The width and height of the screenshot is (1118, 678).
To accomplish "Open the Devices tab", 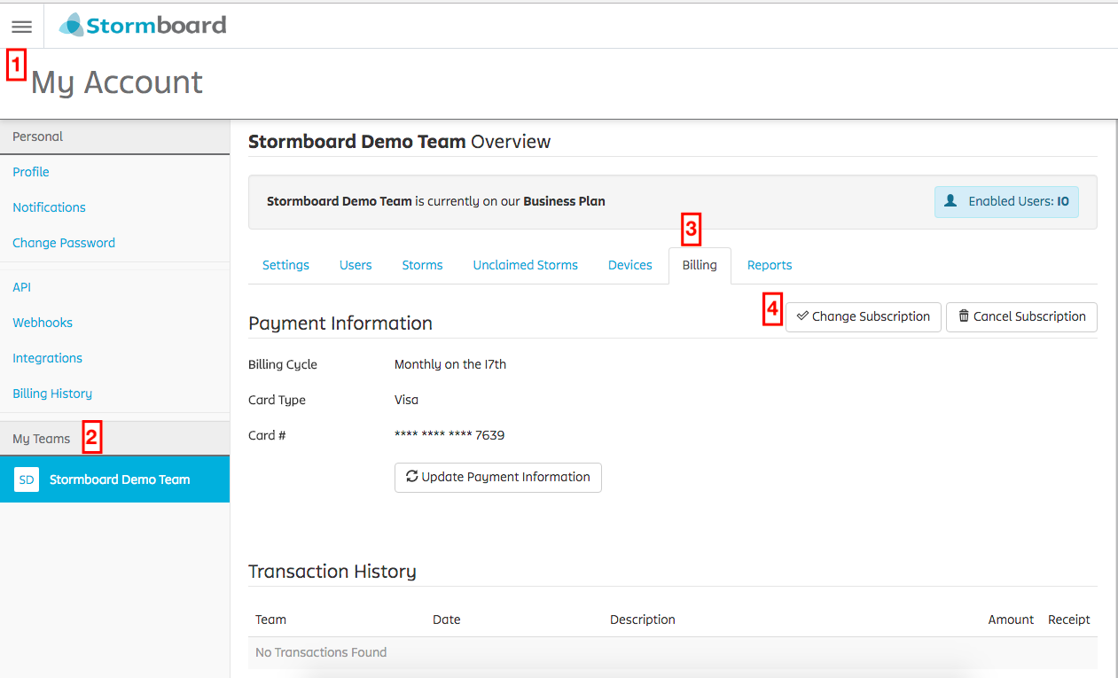I will [630, 265].
